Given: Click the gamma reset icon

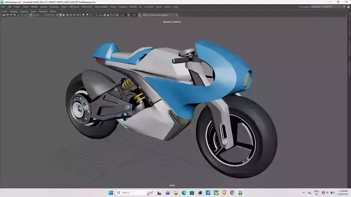Looking at the screenshot, I should pyautogui.click(x=128, y=15).
